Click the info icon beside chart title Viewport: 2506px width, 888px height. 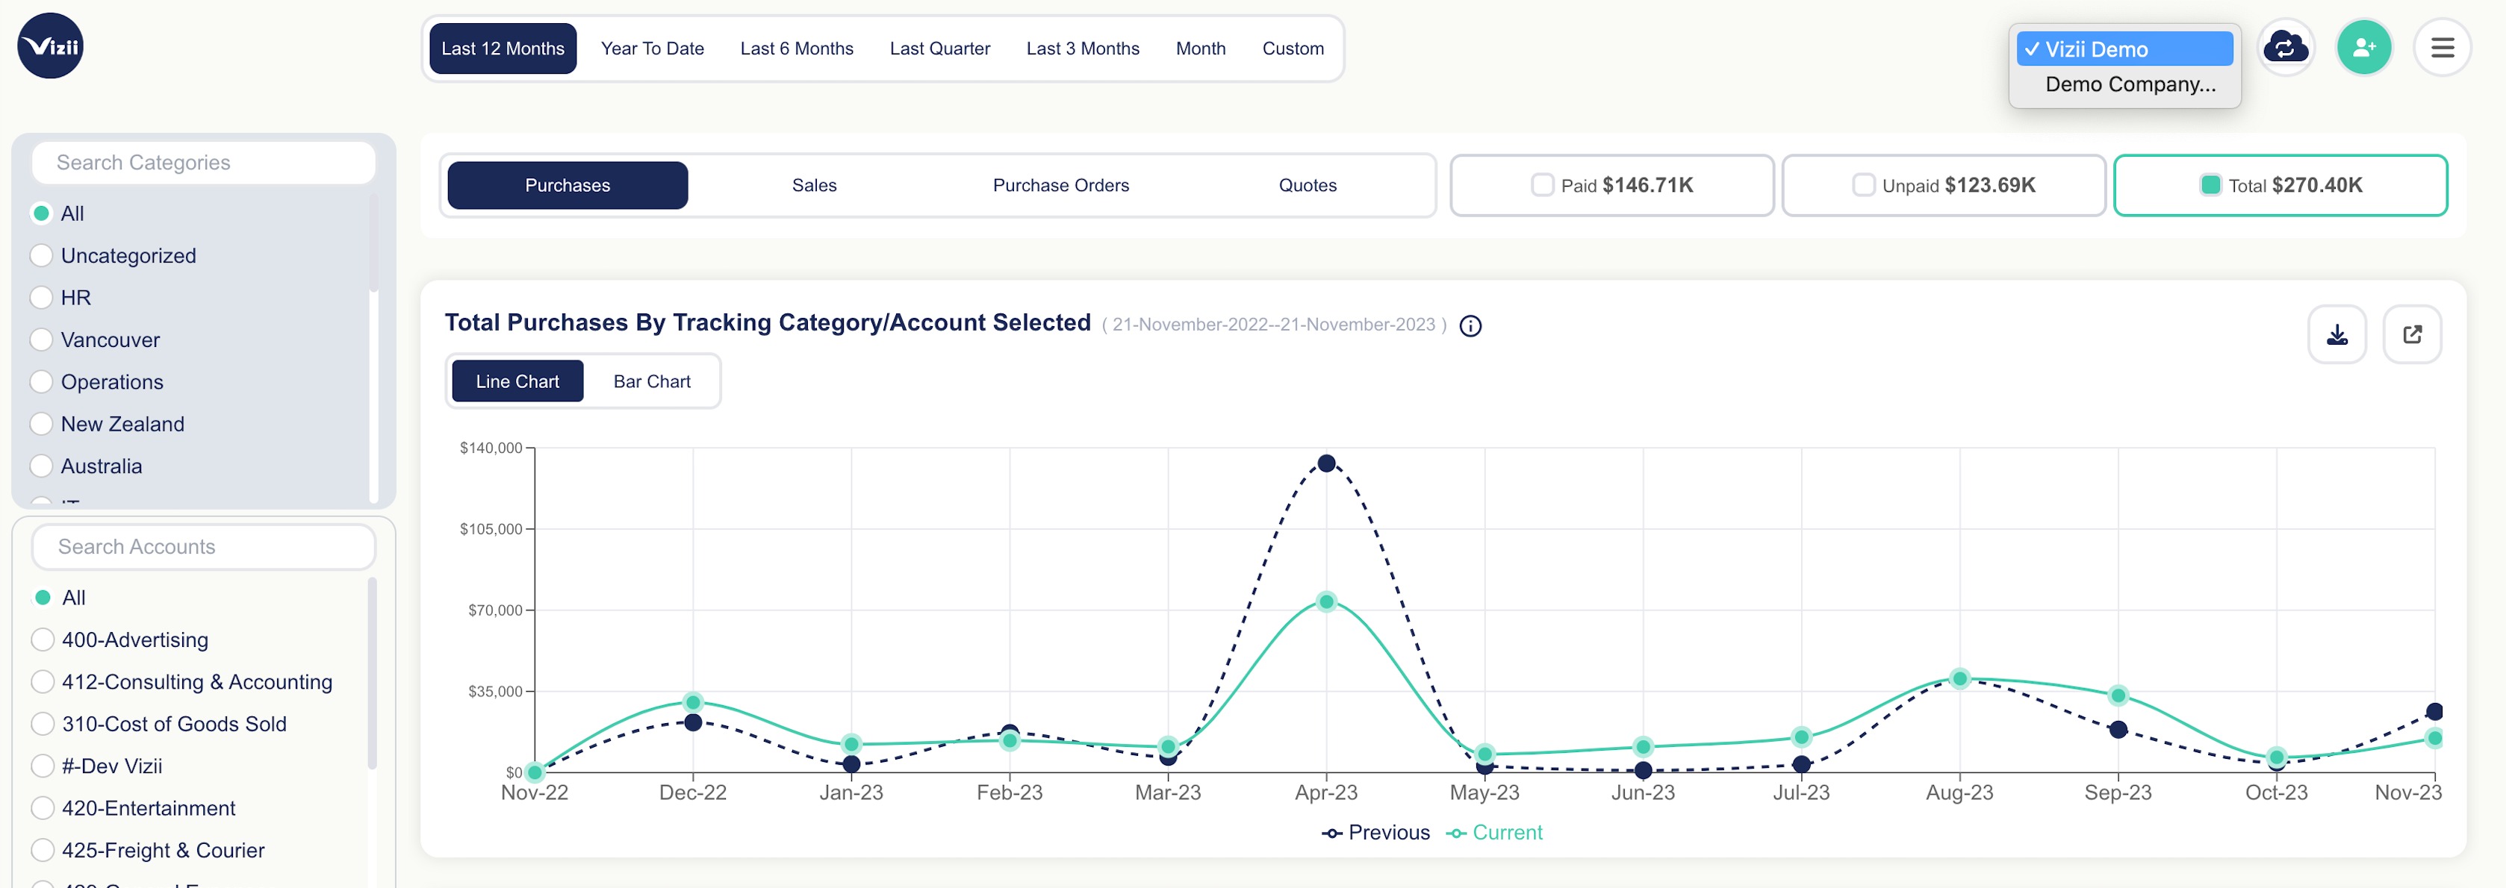click(1470, 326)
